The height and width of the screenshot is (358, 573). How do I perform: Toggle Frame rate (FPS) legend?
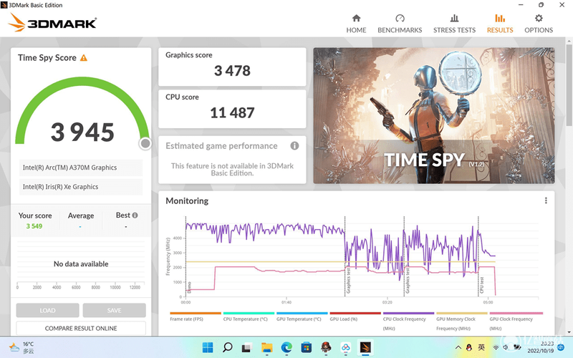[195, 316]
